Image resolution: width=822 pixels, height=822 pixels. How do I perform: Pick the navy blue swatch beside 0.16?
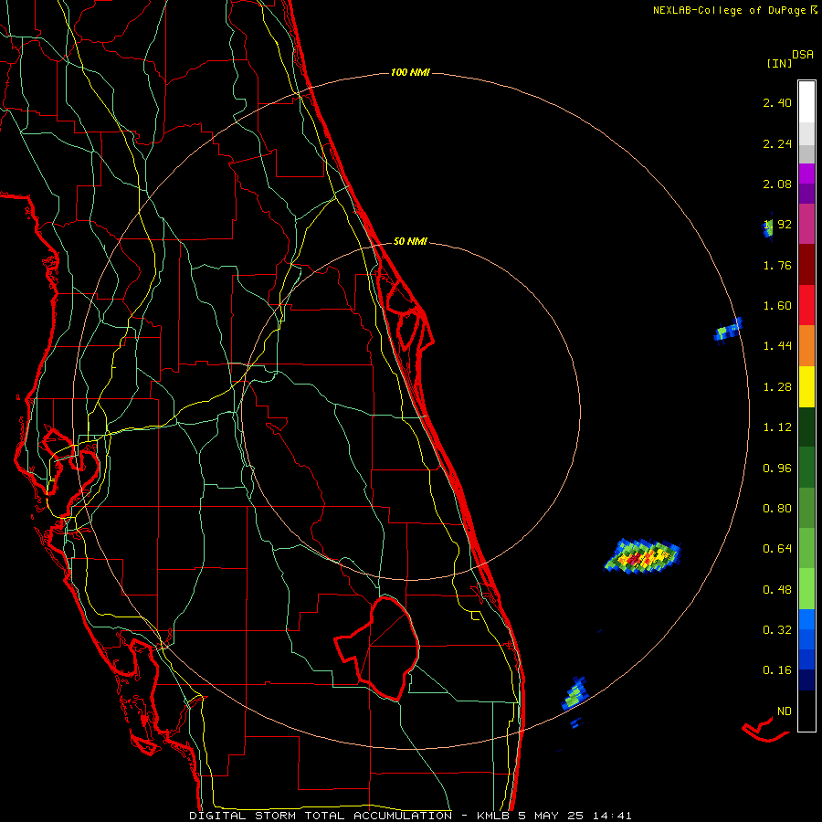[806, 680]
